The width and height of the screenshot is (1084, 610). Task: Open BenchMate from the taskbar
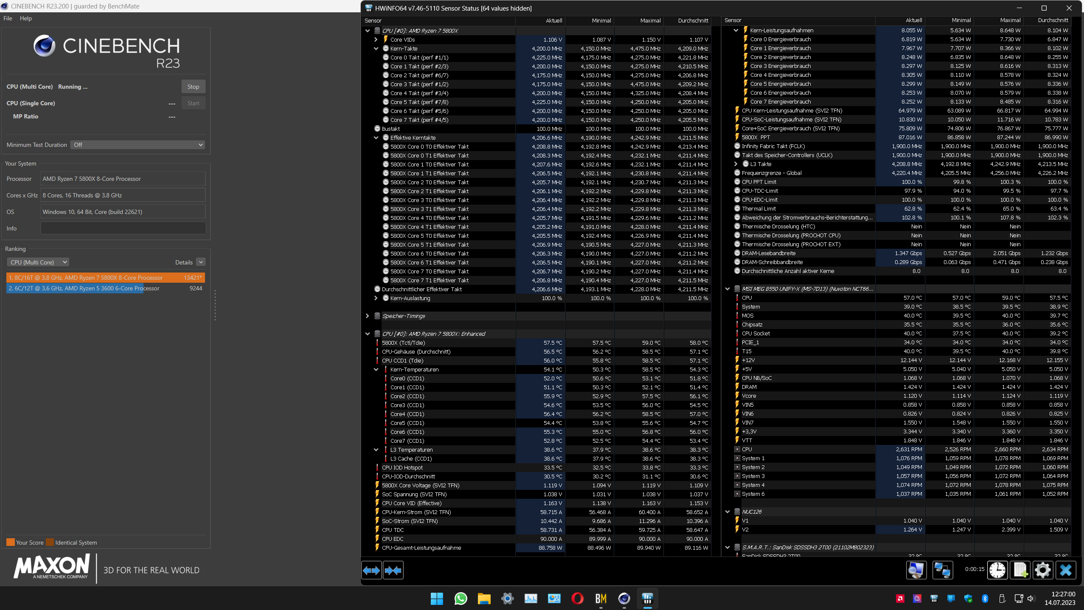pyautogui.click(x=601, y=599)
